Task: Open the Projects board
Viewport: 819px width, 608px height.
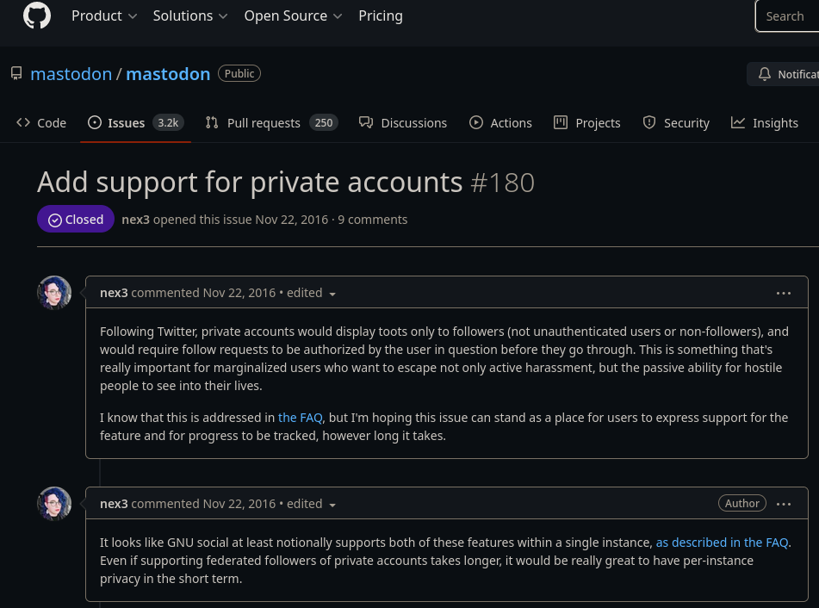Action: (x=586, y=122)
